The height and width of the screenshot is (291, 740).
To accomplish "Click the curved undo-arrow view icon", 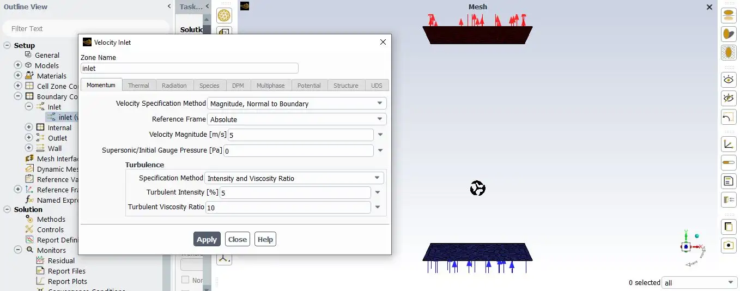I will (729, 117).
